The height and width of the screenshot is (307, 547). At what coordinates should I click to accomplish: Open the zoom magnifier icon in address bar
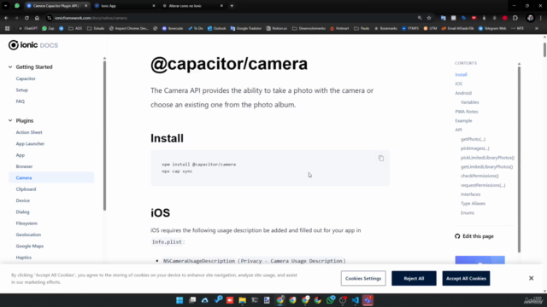coord(420,18)
